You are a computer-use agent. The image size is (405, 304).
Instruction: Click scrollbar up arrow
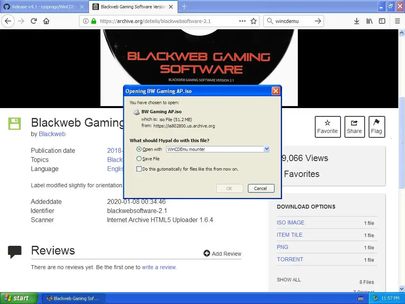pos(401,33)
